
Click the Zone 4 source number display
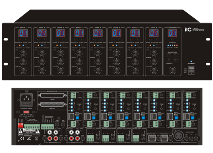point(79,33)
